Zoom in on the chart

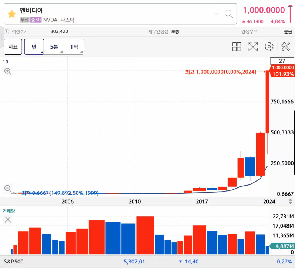(8, 71)
